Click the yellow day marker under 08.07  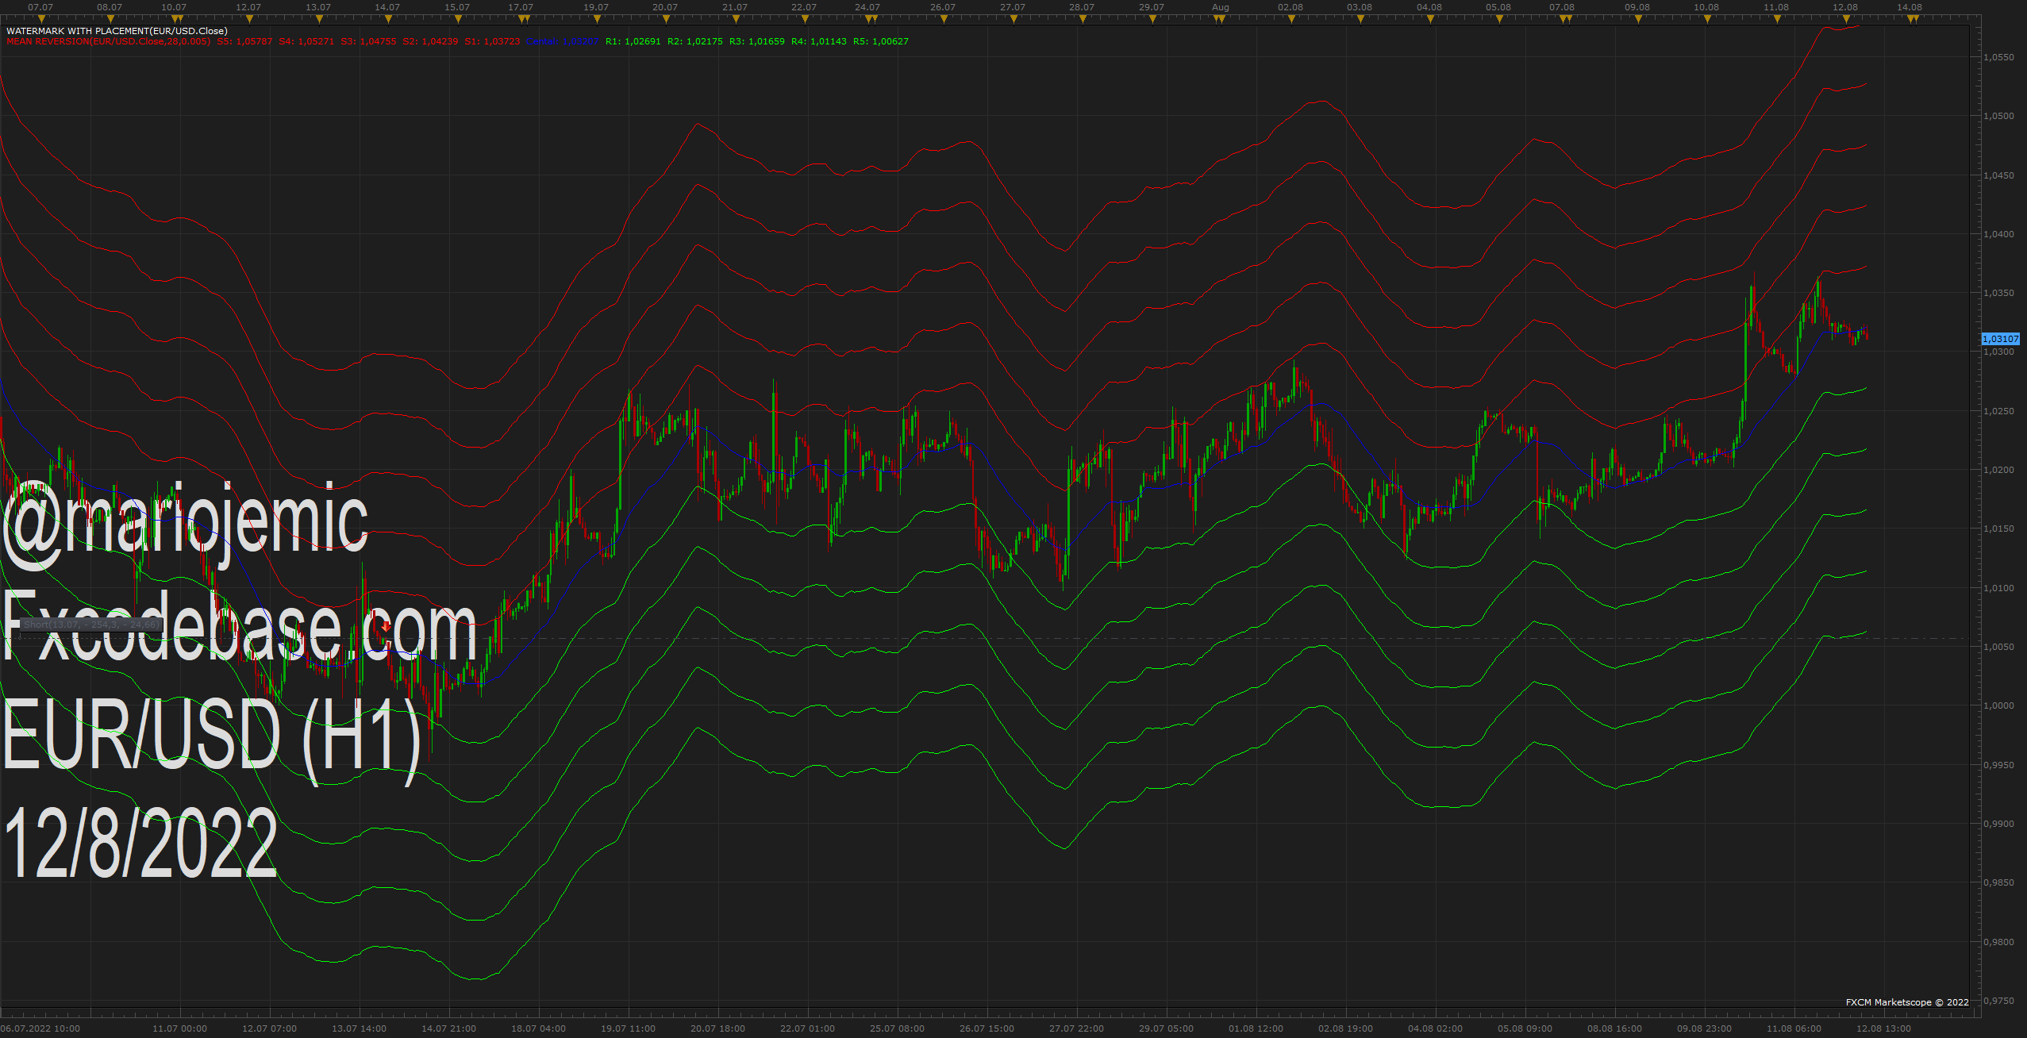pyautogui.click(x=110, y=19)
